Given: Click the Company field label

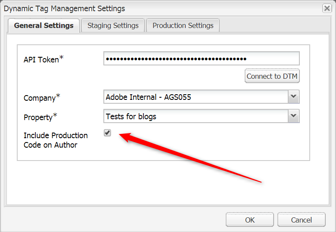Looking at the screenshot, I should point(39,98).
